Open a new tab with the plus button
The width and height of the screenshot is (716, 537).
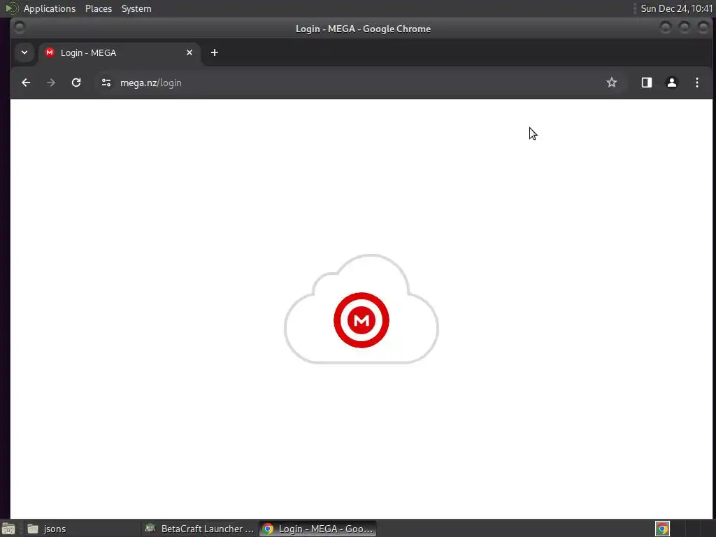pyautogui.click(x=215, y=52)
